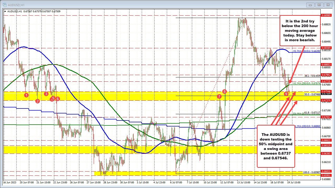The width and height of the screenshot is (335, 188).
Task: Expand the AUDUSD,H1 chart dropdown triangle
Action: pos(5,11)
